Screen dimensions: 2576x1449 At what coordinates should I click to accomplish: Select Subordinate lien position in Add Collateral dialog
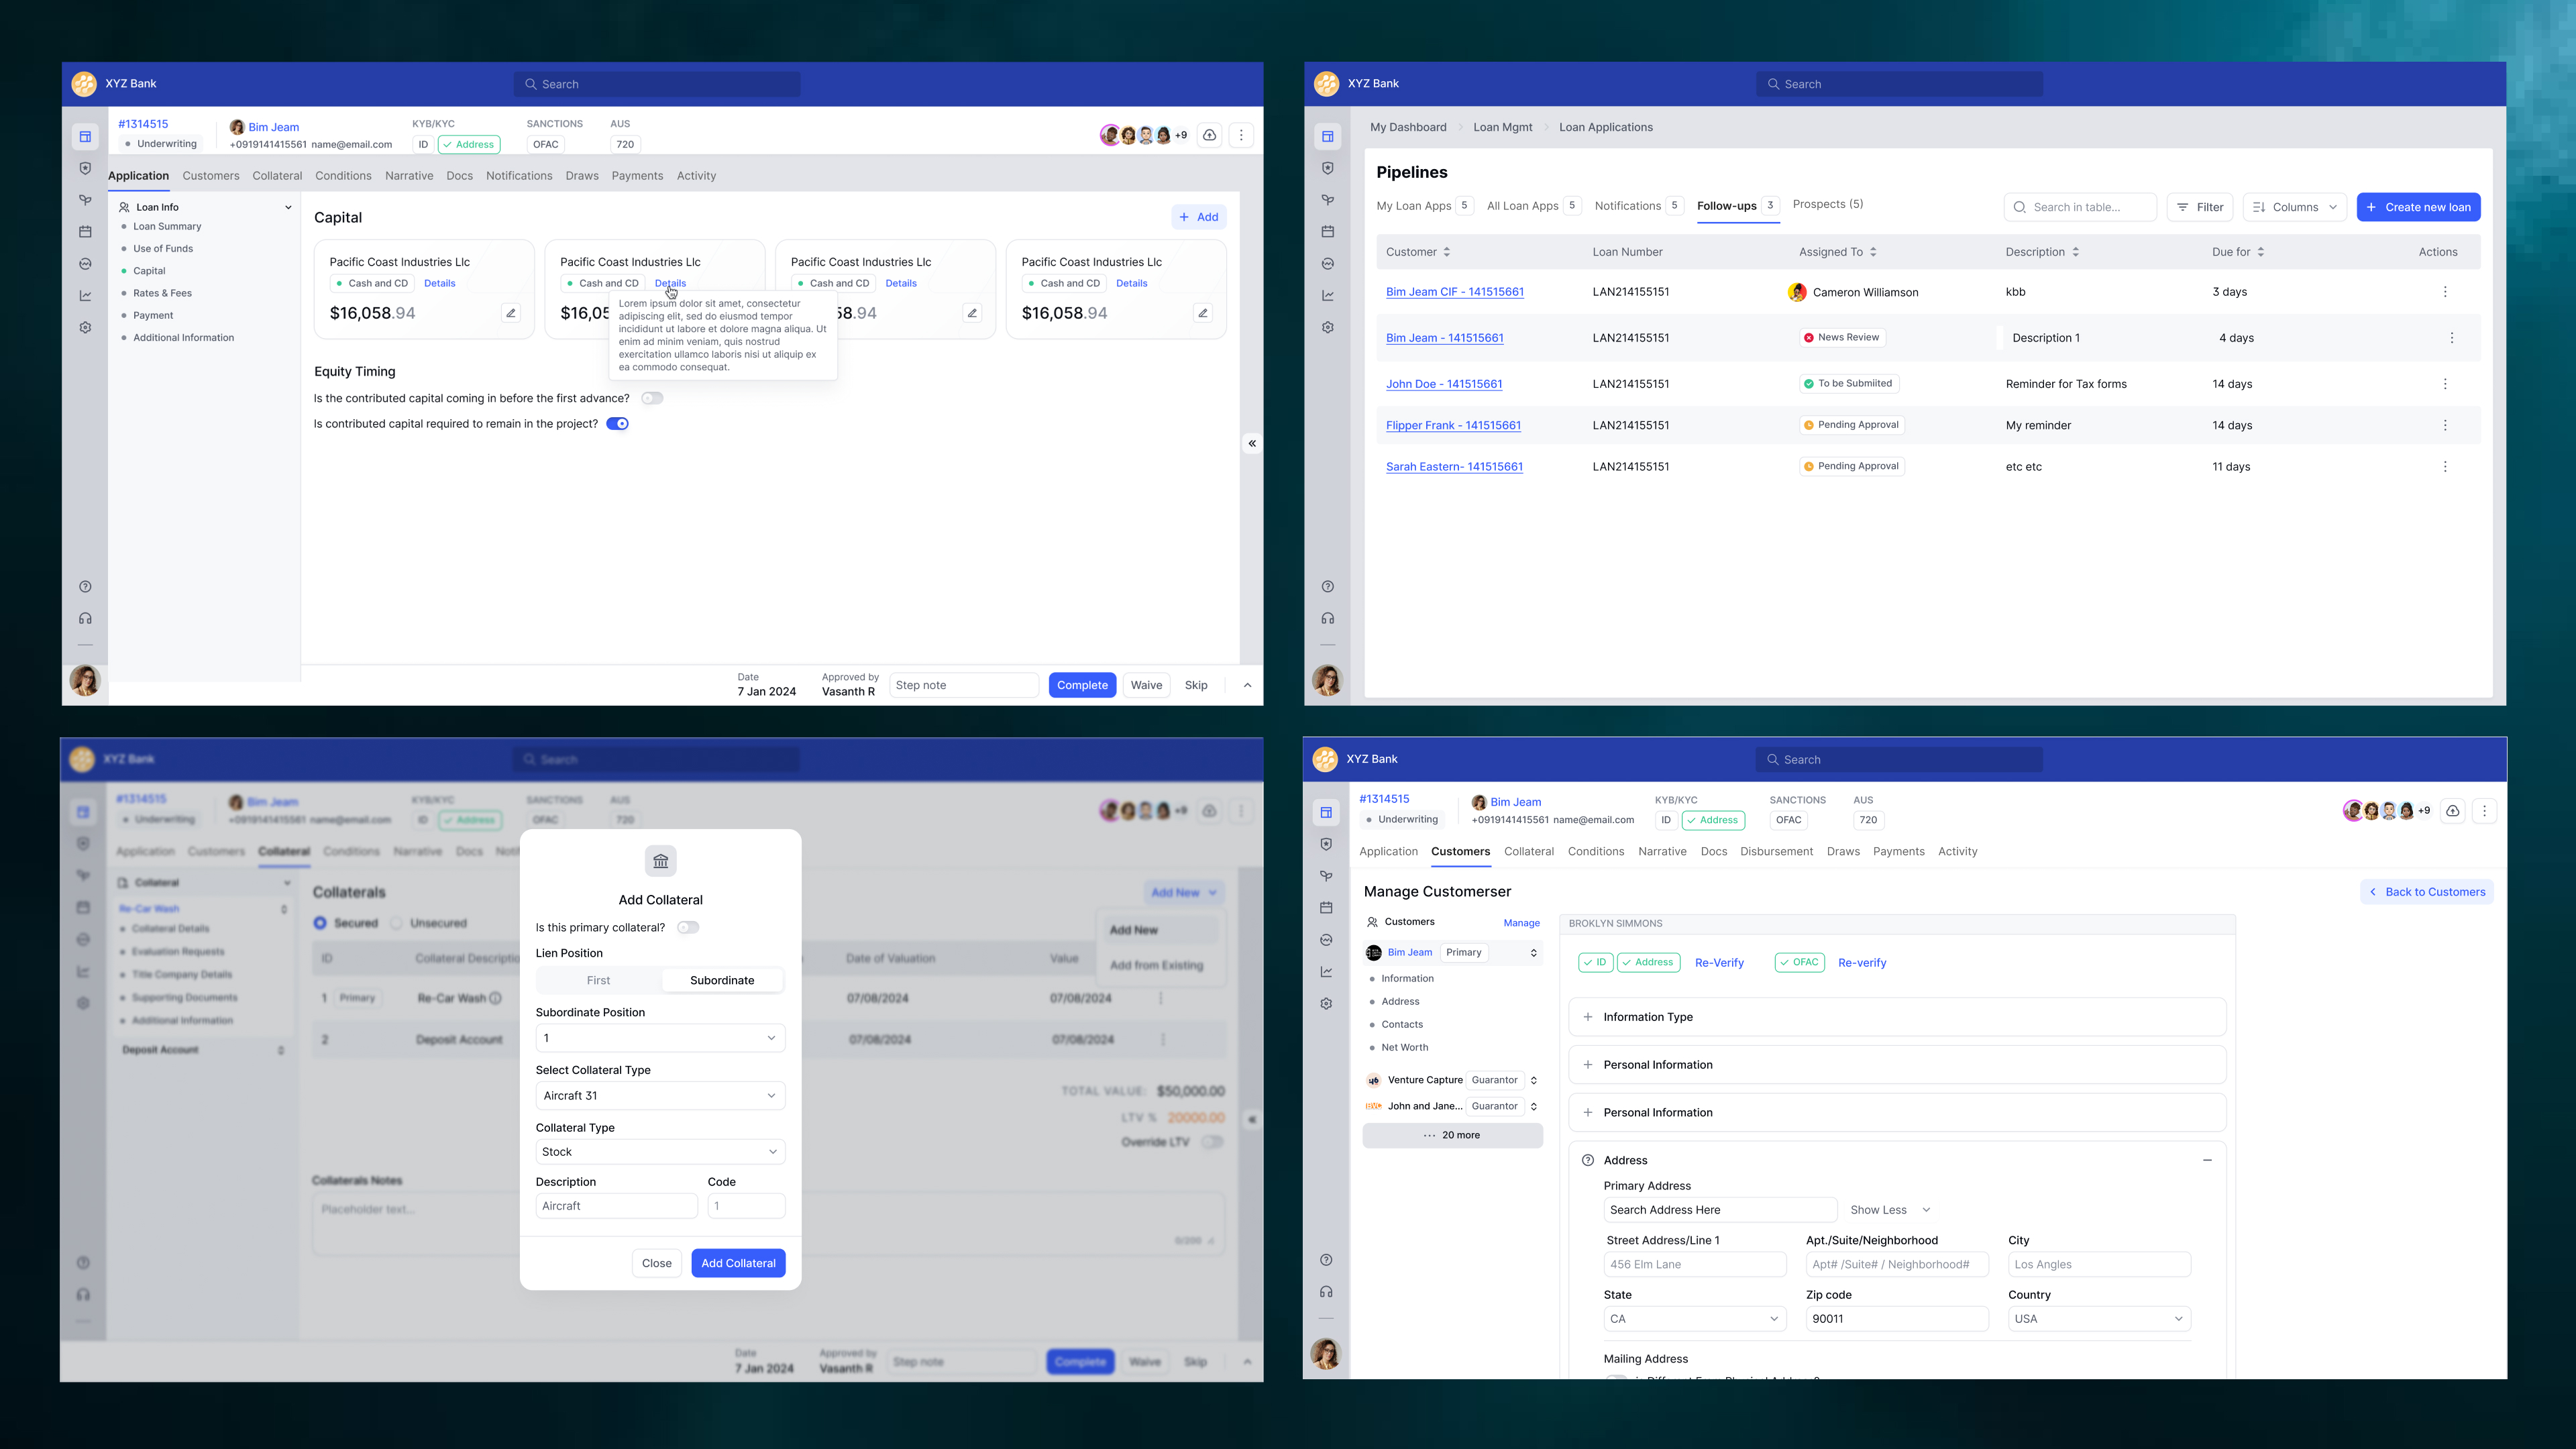(722, 980)
